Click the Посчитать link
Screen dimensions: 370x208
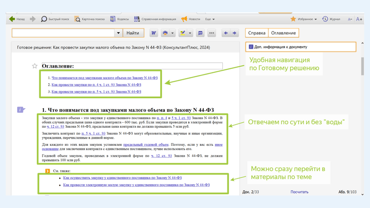pyautogui.click(x=299, y=192)
